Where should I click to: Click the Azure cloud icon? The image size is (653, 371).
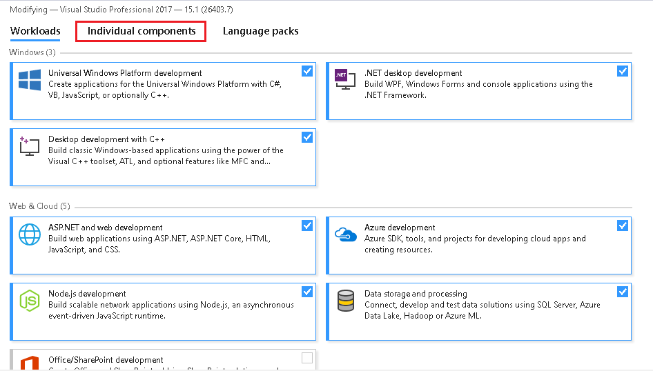pyautogui.click(x=346, y=234)
